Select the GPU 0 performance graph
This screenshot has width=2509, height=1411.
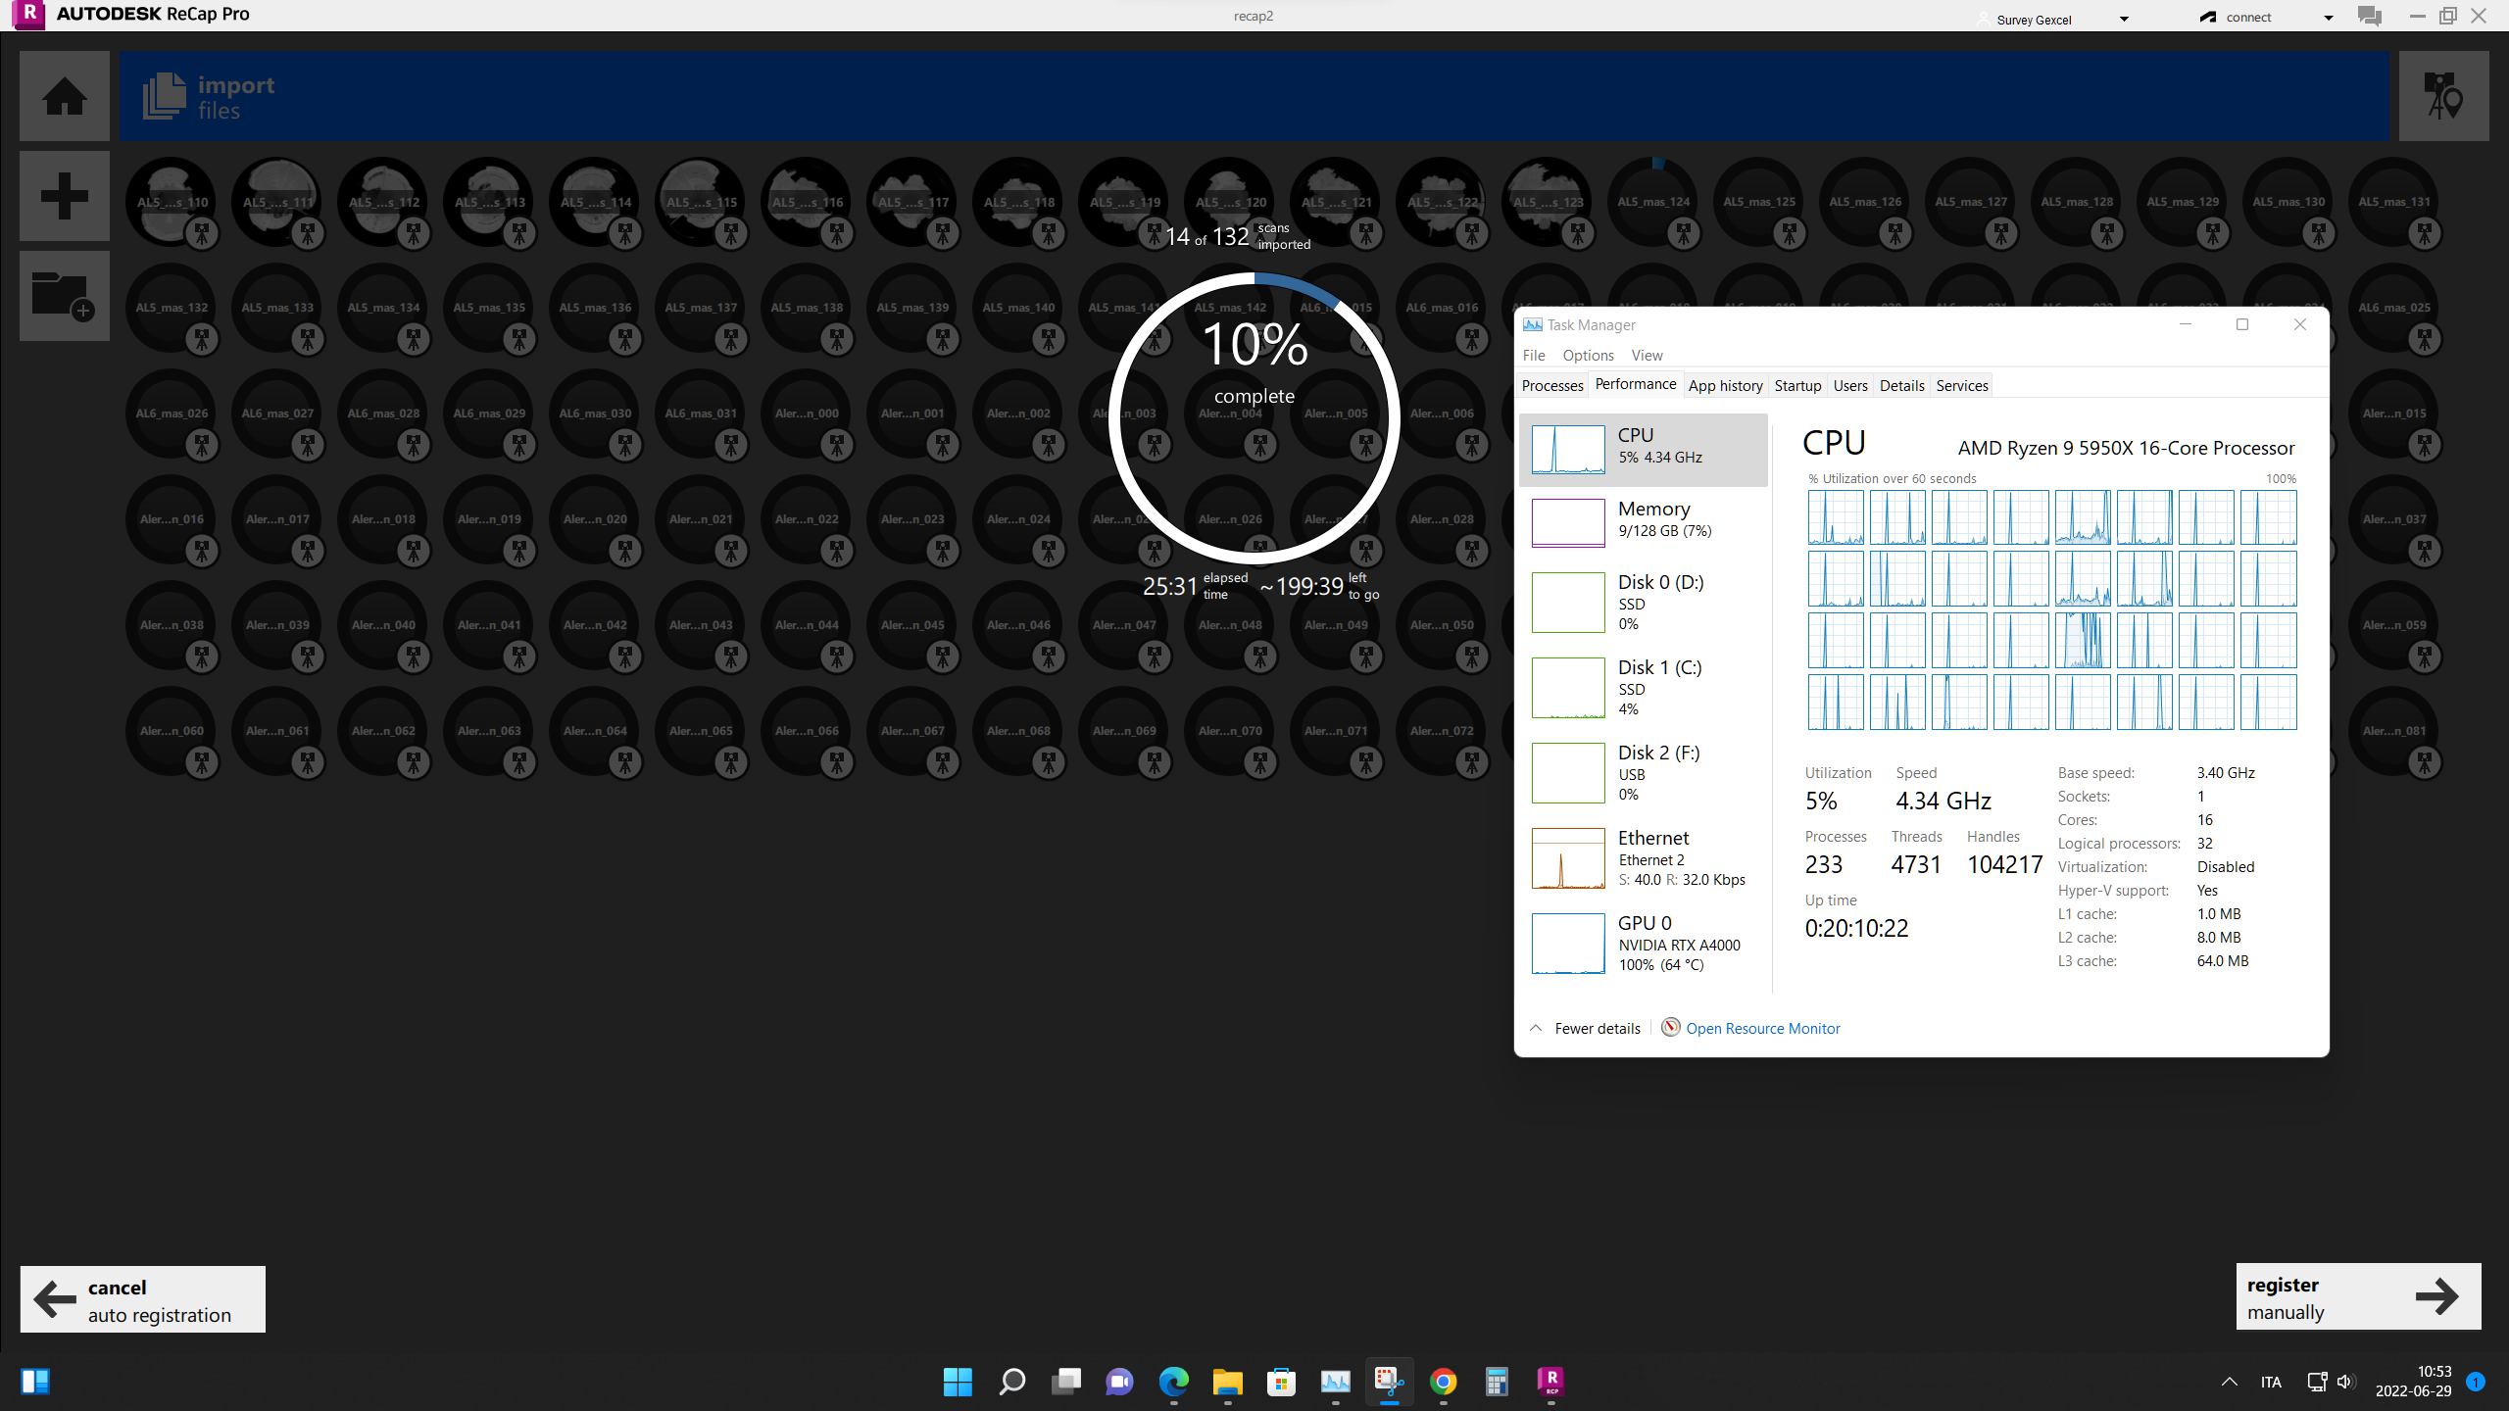1568,944
